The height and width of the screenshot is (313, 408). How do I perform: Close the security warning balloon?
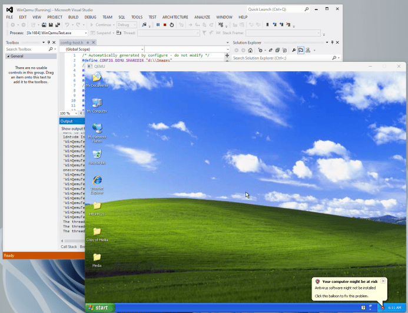pos(383,281)
